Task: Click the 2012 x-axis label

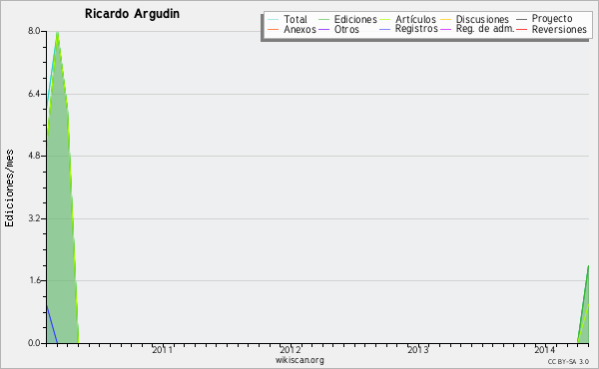Action: tap(290, 349)
